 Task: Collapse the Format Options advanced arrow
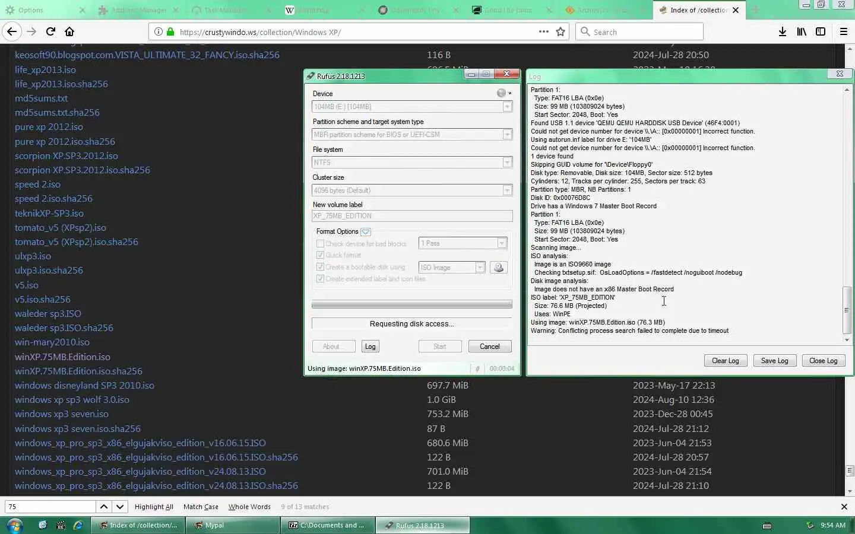pos(366,231)
